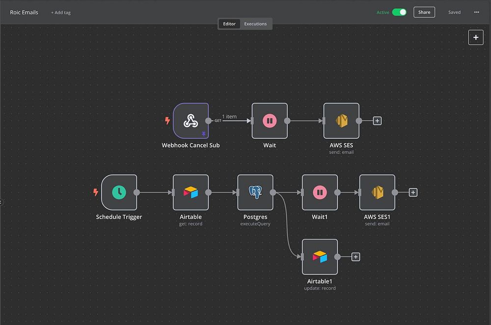Open the Wait node with pause icon
Screen dimensions: 491x325
click(270, 121)
